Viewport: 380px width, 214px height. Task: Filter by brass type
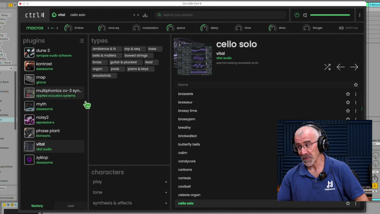click(x=99, y=62)
